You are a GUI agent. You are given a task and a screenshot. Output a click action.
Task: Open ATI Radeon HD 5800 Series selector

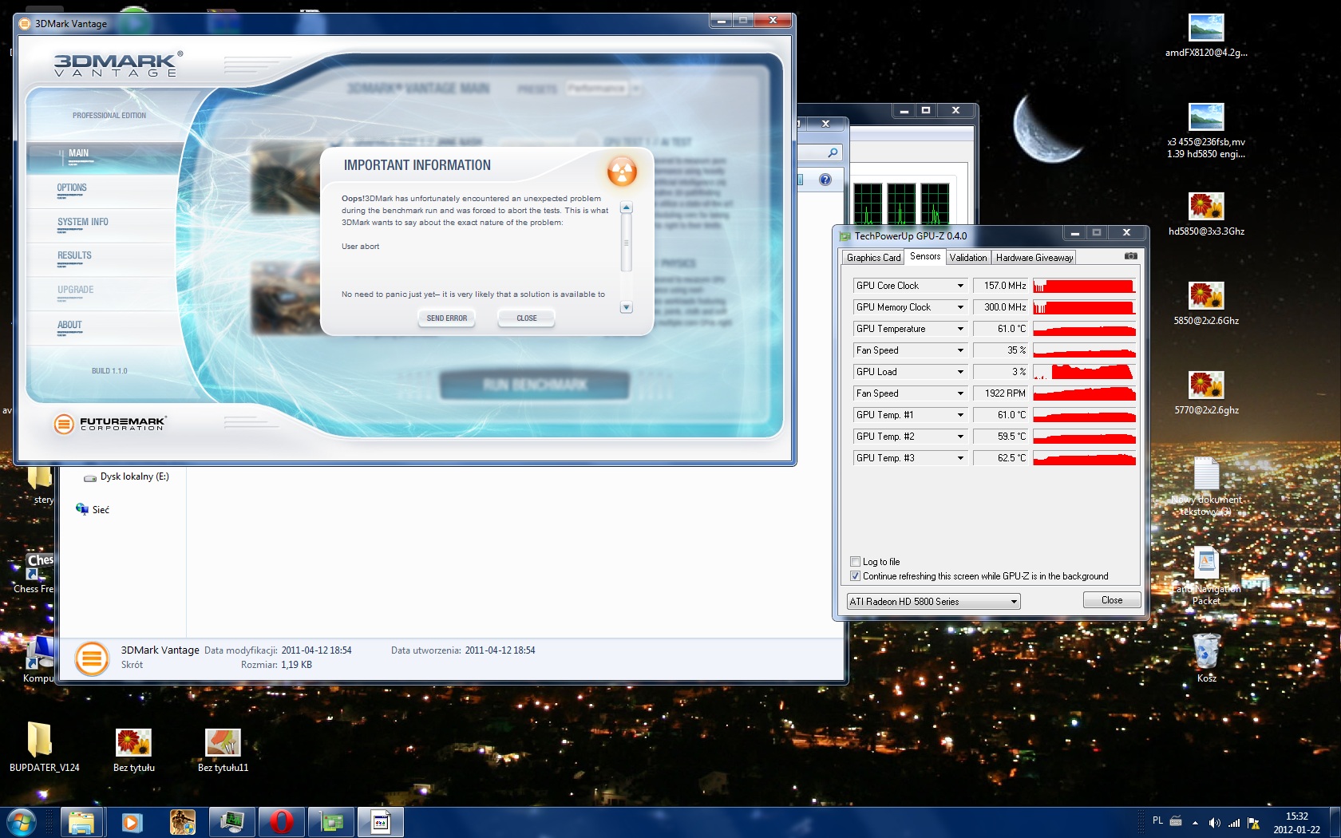point(933,602)
